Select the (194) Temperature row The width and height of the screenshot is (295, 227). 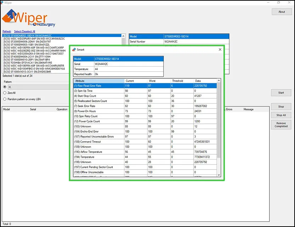click(145, 157)
